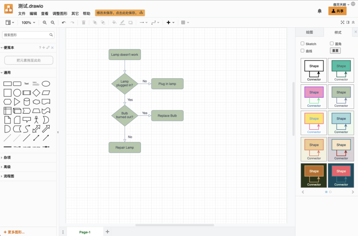Apply the yellow Shape style
This screenshot has width=358, height=236.
[x=314, y=123]
